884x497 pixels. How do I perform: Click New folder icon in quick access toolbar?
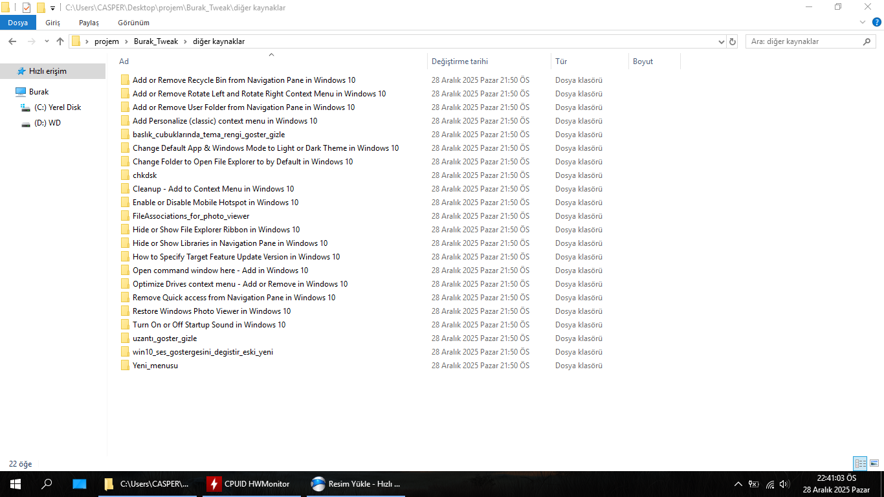(x=41, y=8)
